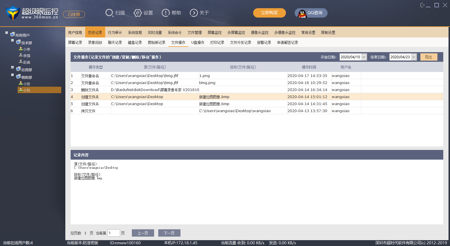Screen dimensions: 450x246
Task: Click the QQ penguin consultation icon
Action: pos(302,13)
